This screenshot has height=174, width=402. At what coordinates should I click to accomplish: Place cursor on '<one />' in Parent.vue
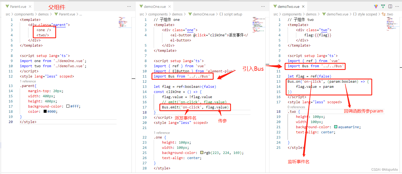pyautogui.click(x=44, y=30)
